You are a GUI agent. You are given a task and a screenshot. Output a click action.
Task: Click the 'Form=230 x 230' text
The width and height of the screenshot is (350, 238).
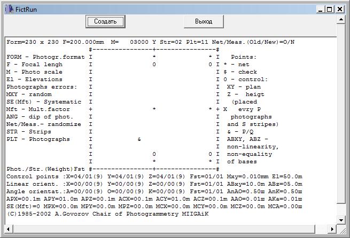tap(33, 42)
